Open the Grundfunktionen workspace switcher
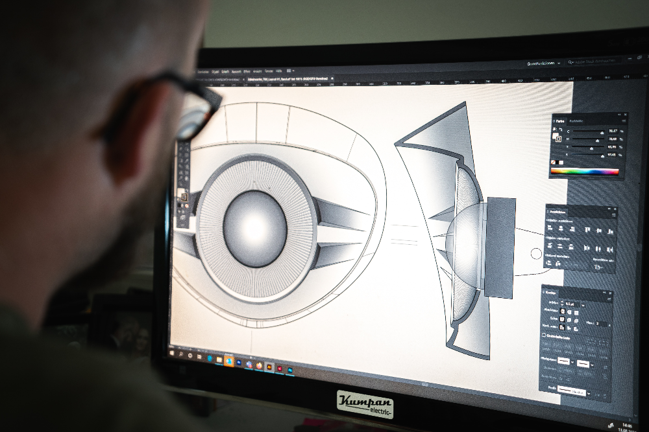The width and height of the screenshot is (649, 432). tap(541, 63)
